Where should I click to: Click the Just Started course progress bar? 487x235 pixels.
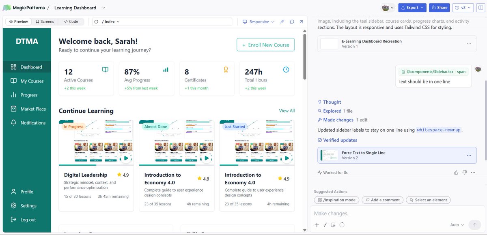coord(257,165)
